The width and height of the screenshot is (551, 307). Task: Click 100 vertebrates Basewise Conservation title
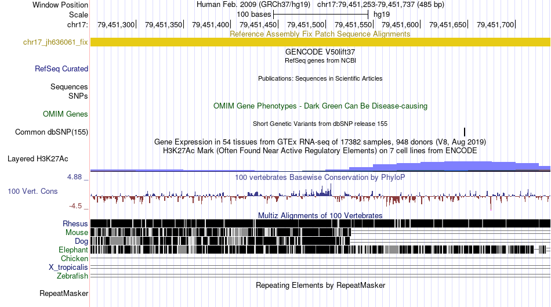(320, 177)
